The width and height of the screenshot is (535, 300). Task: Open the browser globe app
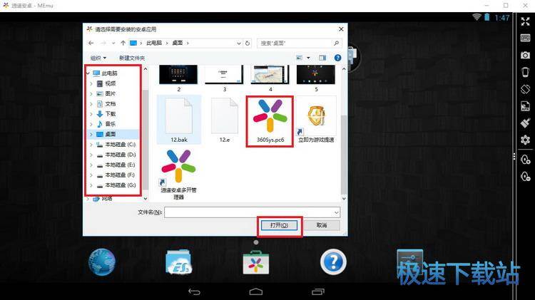coord(102,262)
